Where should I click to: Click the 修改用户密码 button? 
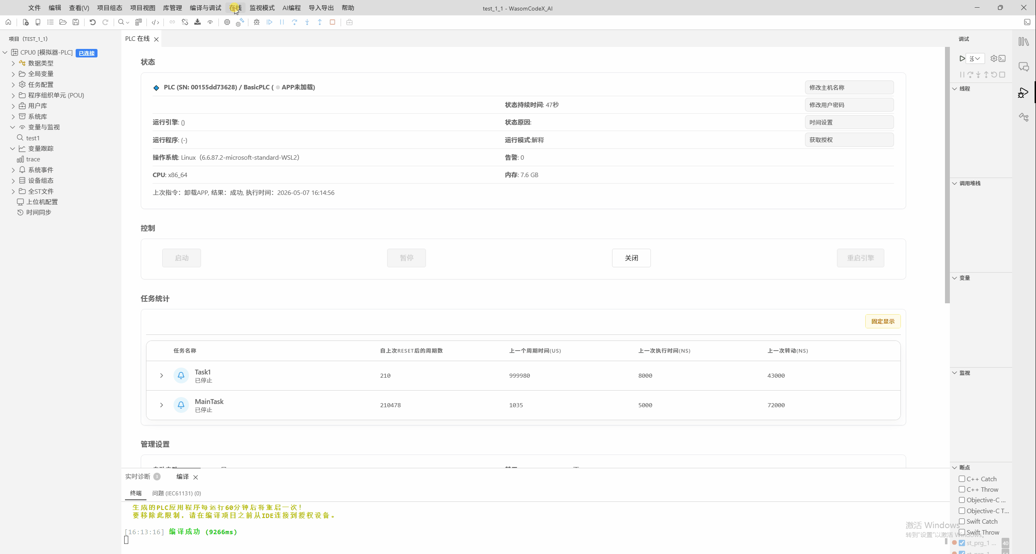[849, 105]
